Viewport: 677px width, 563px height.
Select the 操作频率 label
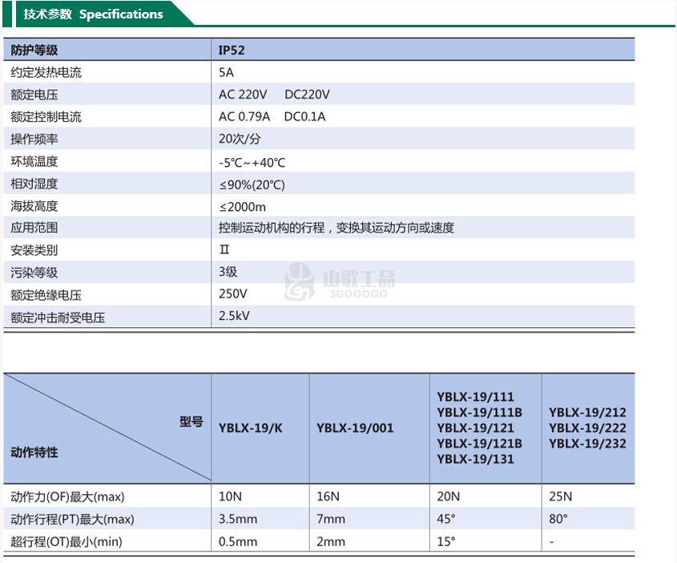34,139
